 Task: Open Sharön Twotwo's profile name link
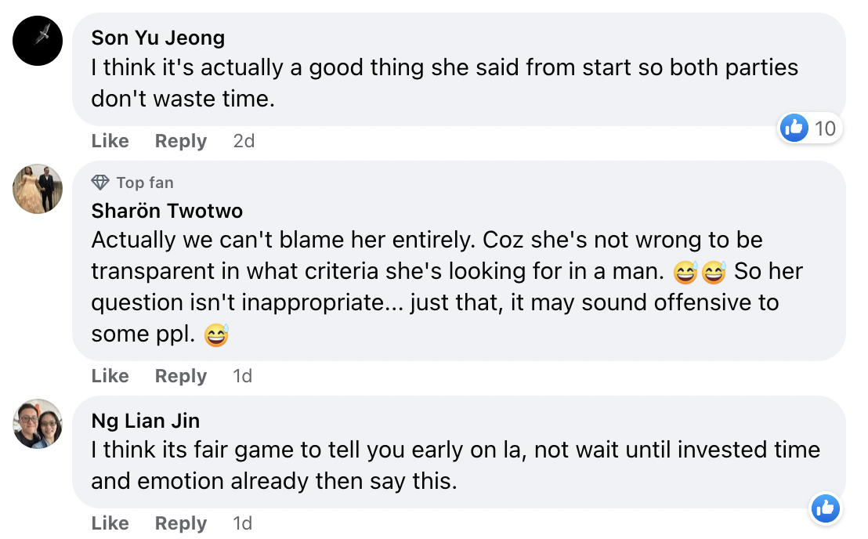click(x=167, y=211)
